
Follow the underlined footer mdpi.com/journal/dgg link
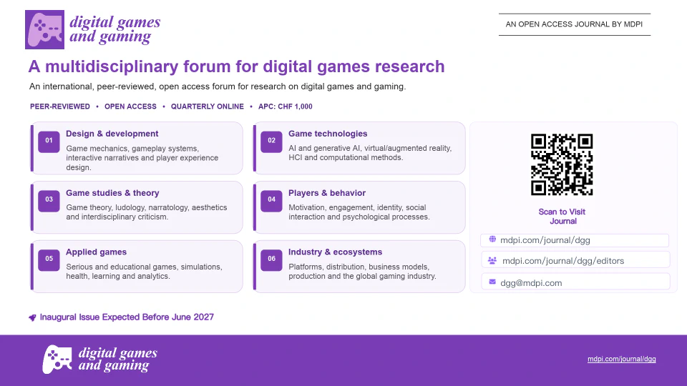(622, 359)
